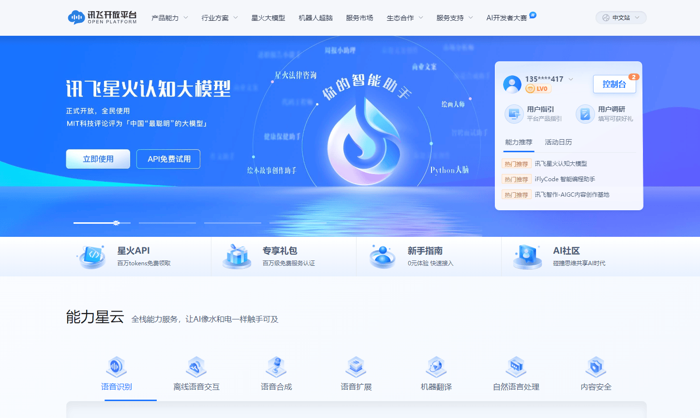Expand the 行业方案 dropdown menu
The image size is (700, 418).
point(220,18)
